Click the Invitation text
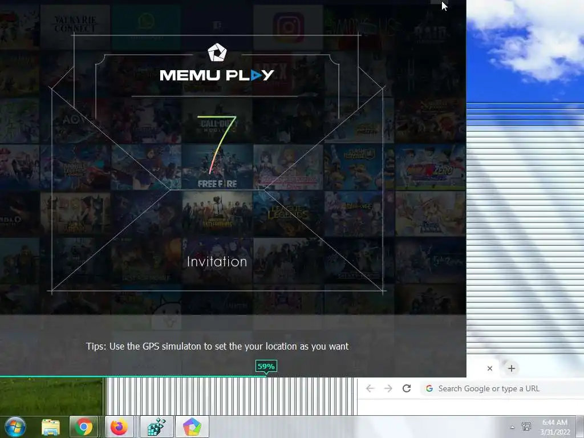The height and width of the screenshot is (438, 584). pos(217,261)
